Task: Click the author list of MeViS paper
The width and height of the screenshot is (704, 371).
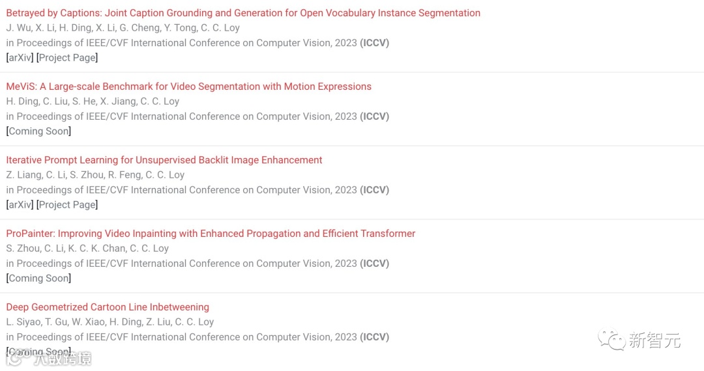Action: click(x=93, y=102)
